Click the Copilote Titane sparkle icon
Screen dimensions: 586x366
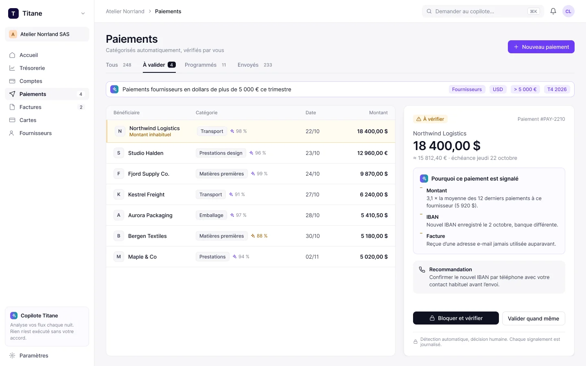click(14, 316)
